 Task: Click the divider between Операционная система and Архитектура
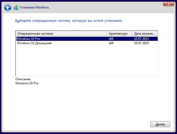[107, 34]
